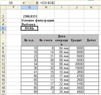Click the Дебет column heading cell
The width and height of the screenshot is (101, 95).
(x=91, y=40)
